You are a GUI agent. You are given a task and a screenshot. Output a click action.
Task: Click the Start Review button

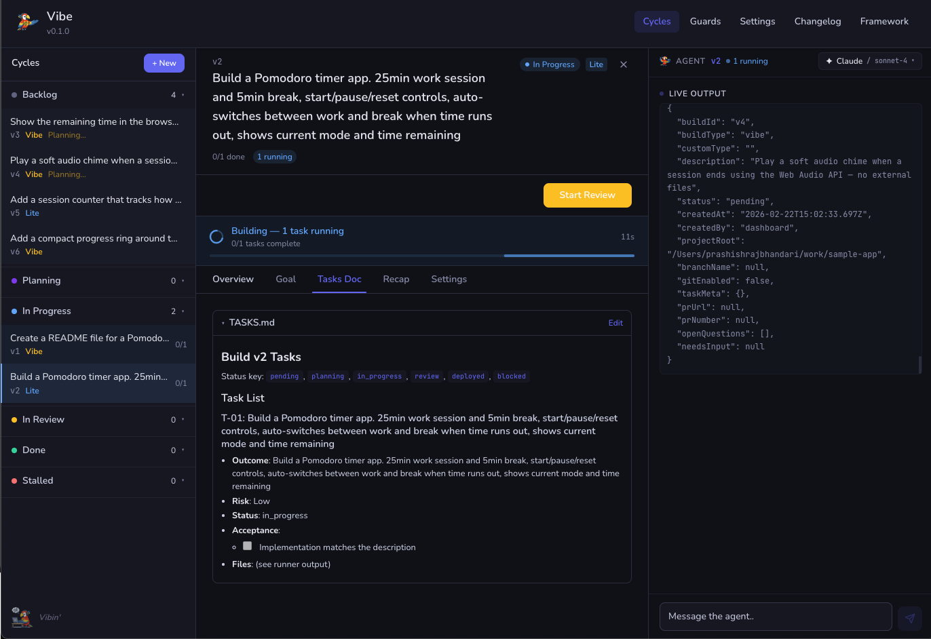pos(587,195)
